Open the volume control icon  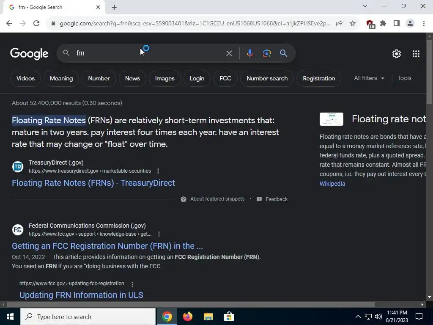(378, 317)
